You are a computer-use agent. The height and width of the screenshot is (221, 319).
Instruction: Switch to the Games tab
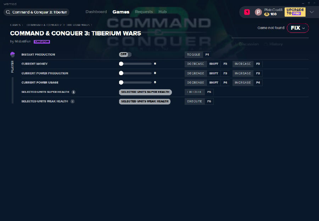[121, 12]
